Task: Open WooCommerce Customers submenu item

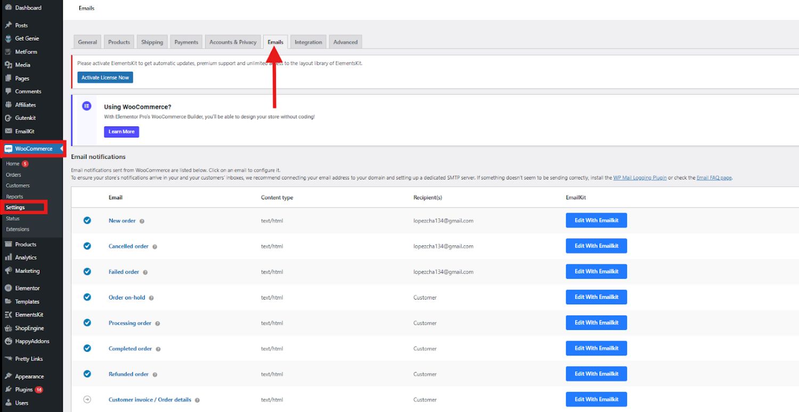Action: pos(18,185)
